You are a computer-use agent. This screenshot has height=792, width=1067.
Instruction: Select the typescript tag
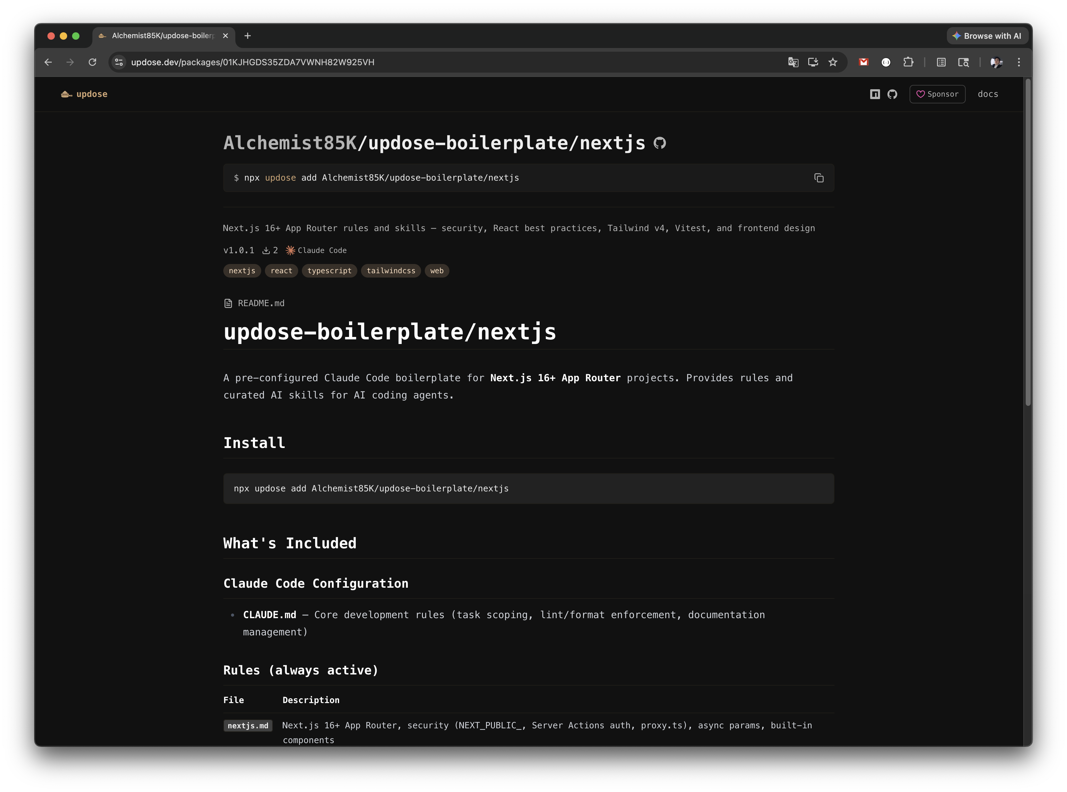[x=329, y=270]
